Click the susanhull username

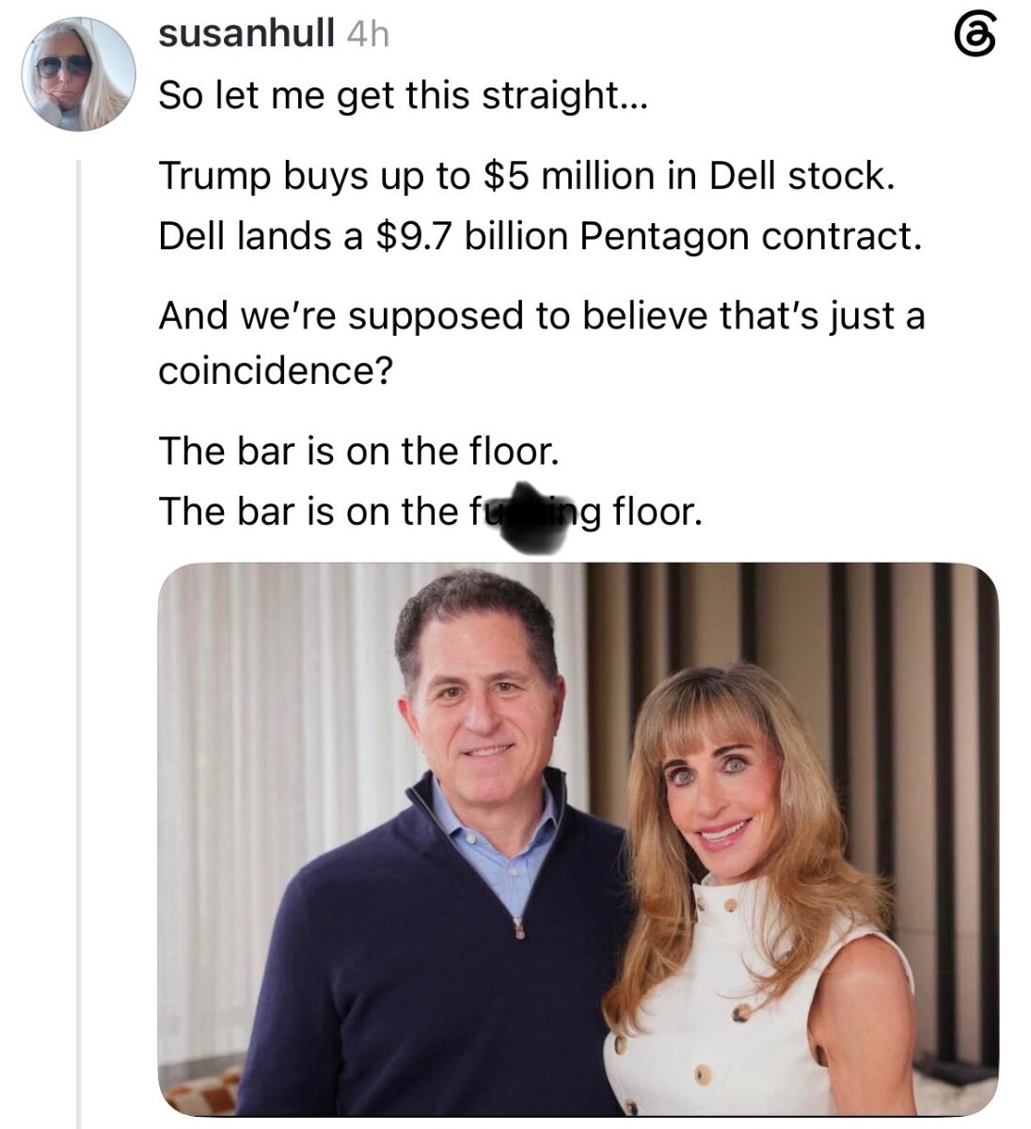point(246,35)
